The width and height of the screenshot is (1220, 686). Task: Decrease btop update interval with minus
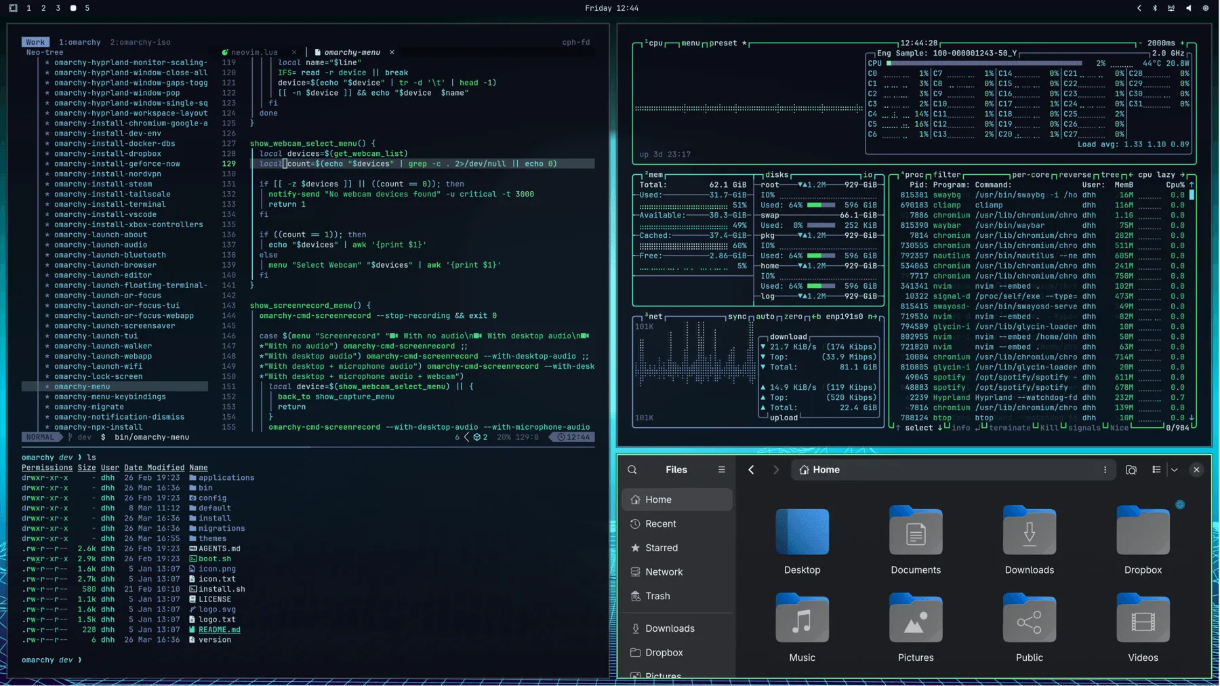click(x=1141, y=43)
